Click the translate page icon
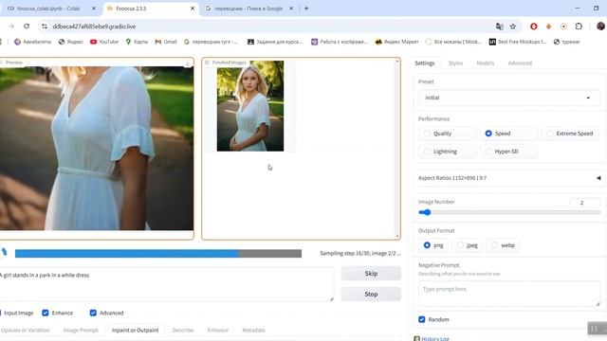This screenshot has height=341, width=607. tap(500, 27)
